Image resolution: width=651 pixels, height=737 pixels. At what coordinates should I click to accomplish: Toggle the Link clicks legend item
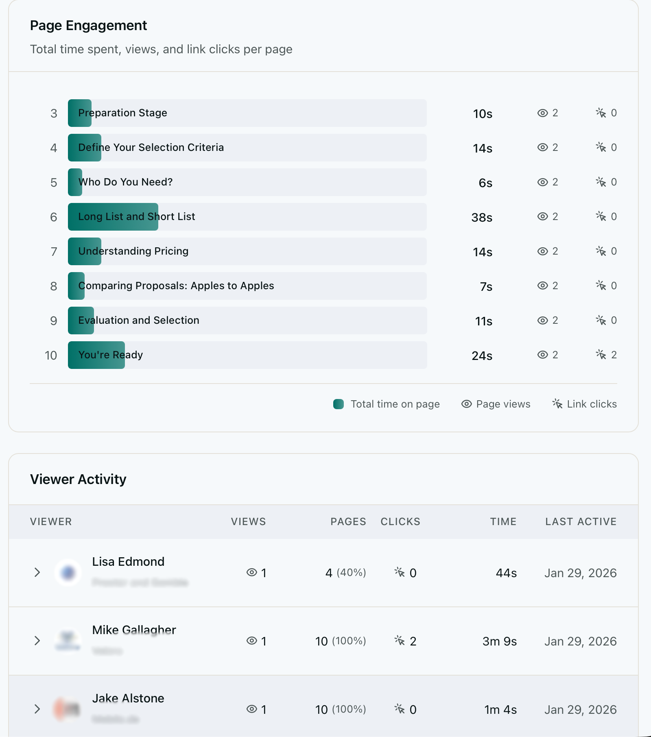pyautogui.click(x=583, y=404)
